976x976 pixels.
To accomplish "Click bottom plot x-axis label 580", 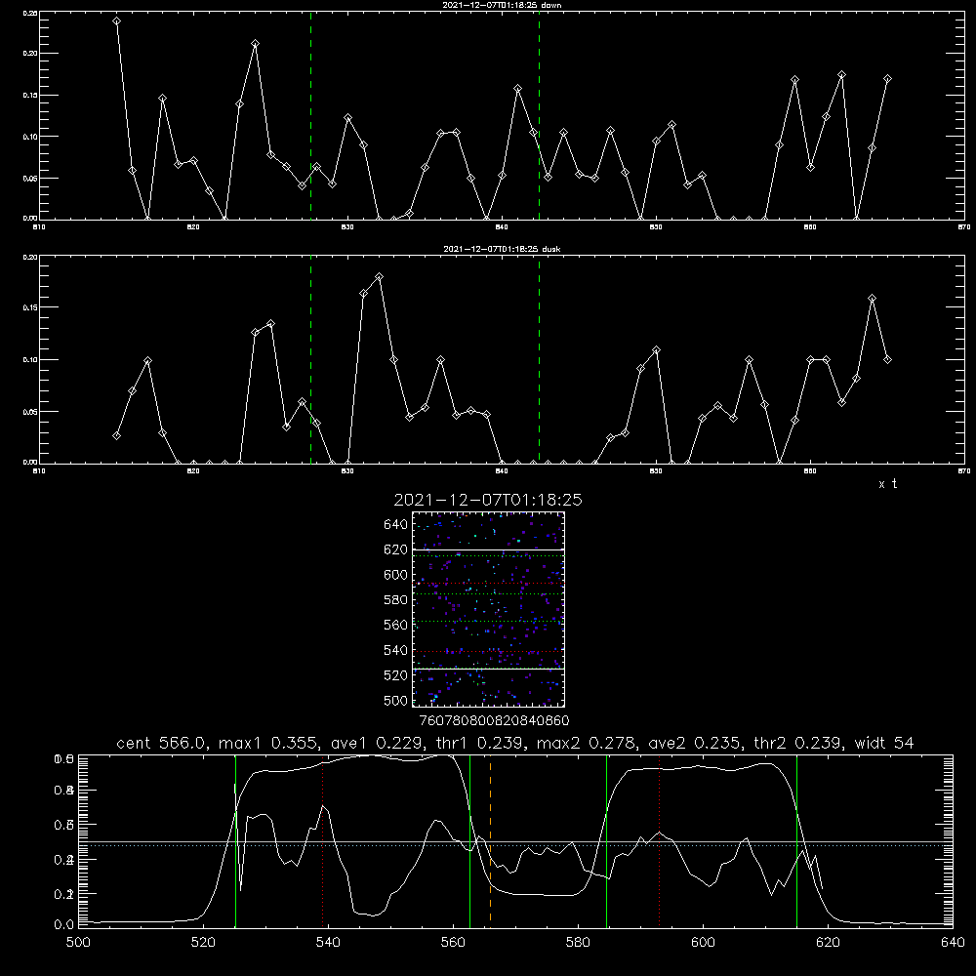I will click(x=578, y=943).
